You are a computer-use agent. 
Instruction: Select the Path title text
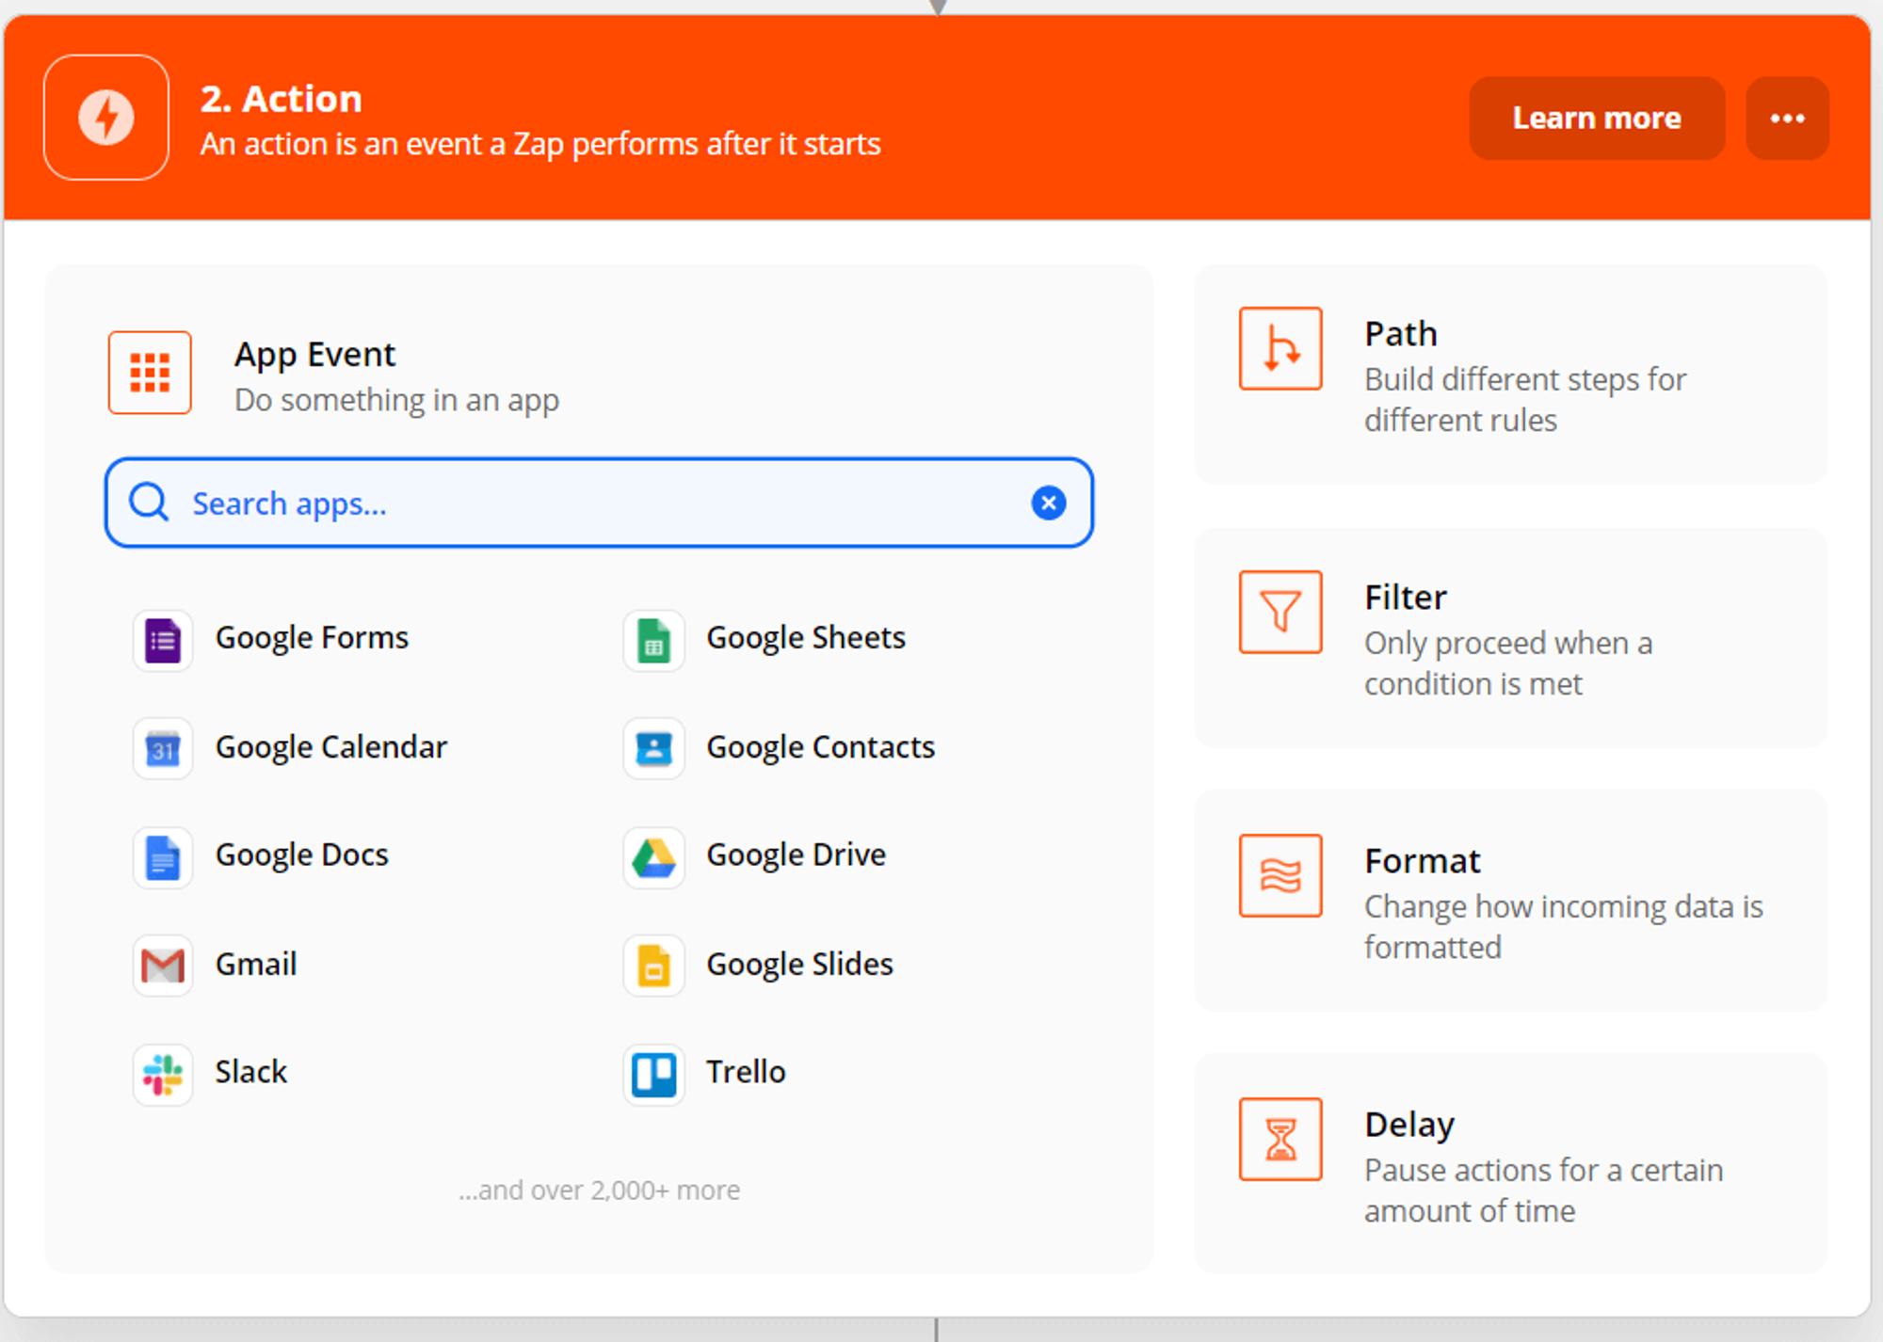click(x=1401, y=334)
